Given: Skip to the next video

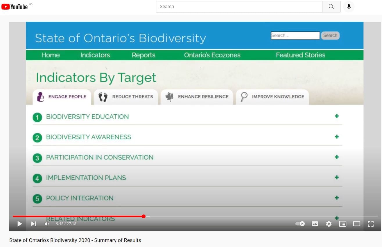Looking at the screenshot, I should (x=34, y=224).
